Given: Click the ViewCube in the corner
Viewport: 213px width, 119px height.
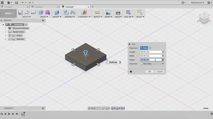Looking at the screenshot, I should [204, 18].
